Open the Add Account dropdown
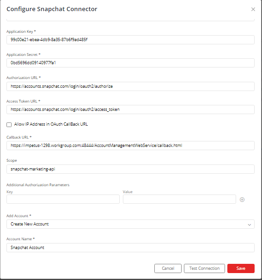262x280 pixels. 130,224
